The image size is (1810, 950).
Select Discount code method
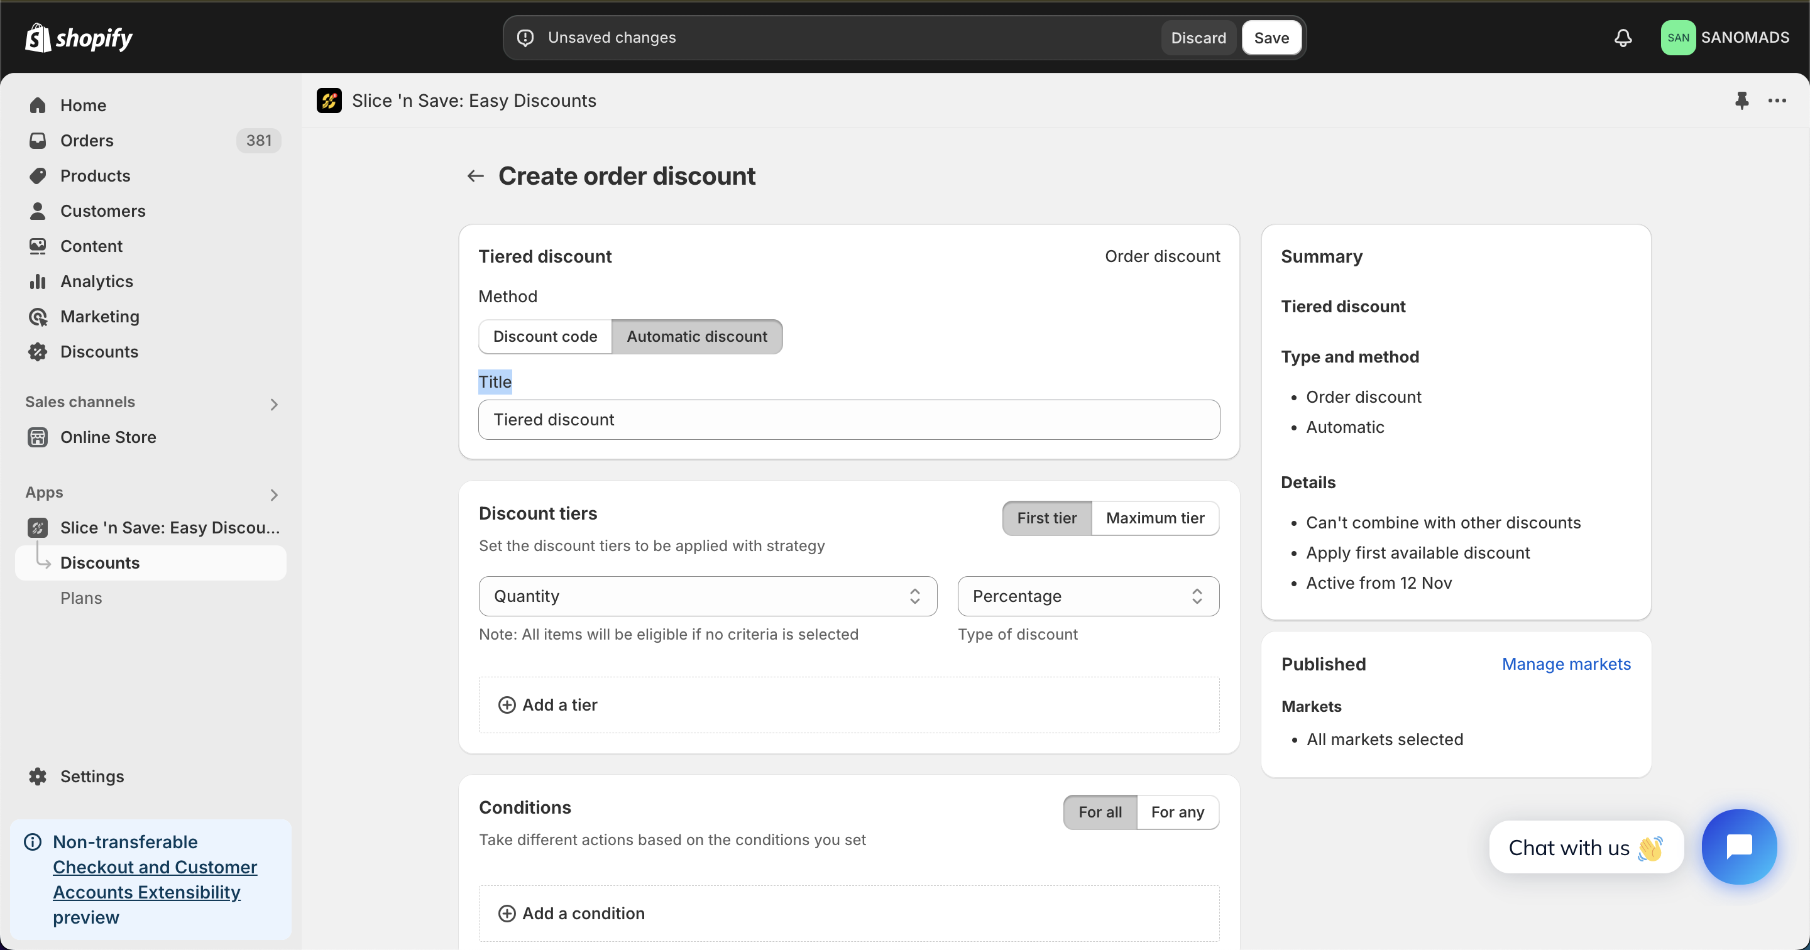546,337
